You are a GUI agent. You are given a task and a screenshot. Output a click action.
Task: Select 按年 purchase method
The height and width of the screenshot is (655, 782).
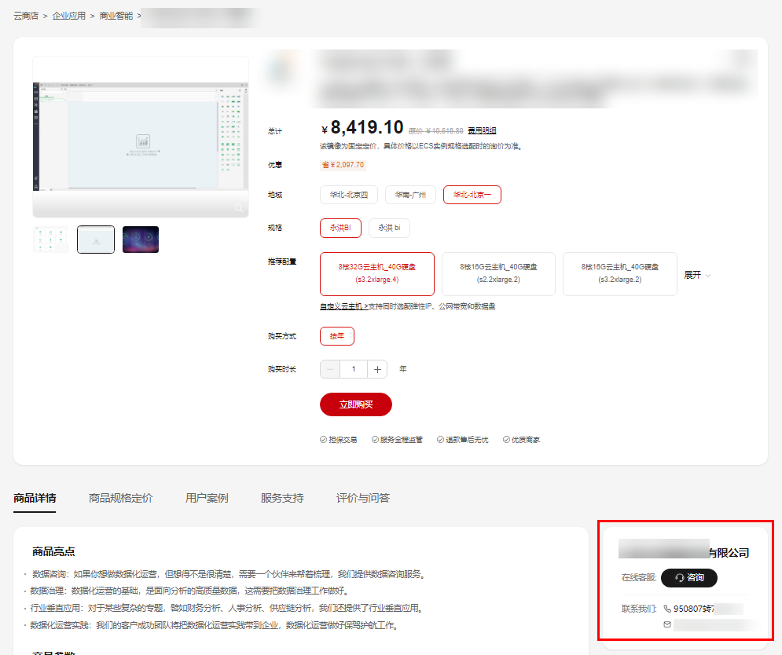337,336
